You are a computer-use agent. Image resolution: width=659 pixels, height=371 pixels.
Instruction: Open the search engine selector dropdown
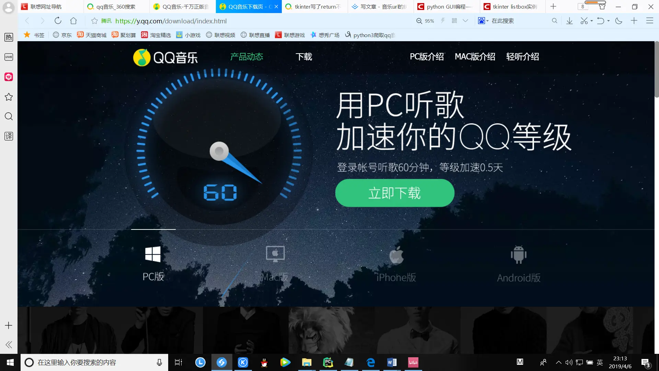pyautogui.click(x=483, y=21)
